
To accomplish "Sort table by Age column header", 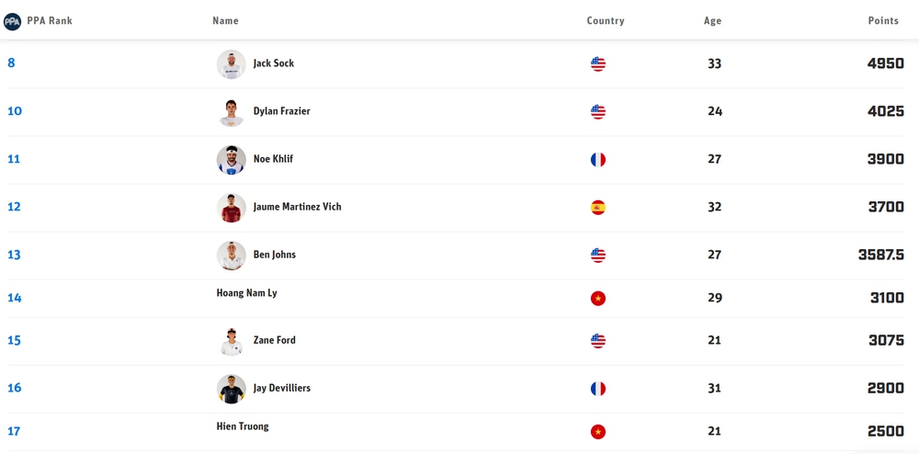I will tap(713, 21).
